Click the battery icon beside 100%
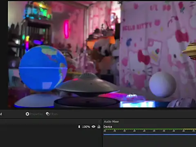Viewport: 196px width, 147px height. point(79,127)
